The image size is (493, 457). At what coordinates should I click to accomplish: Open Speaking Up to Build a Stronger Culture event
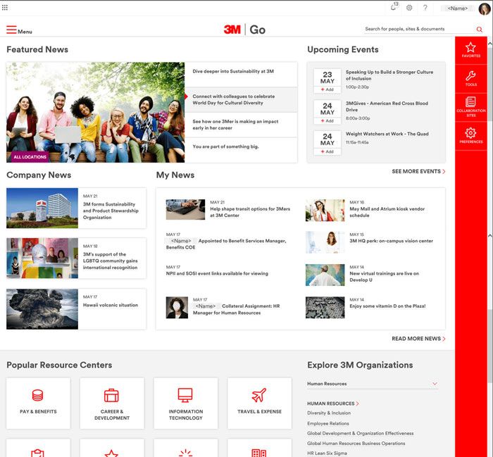pyautogui.click(x=389, y=75)
